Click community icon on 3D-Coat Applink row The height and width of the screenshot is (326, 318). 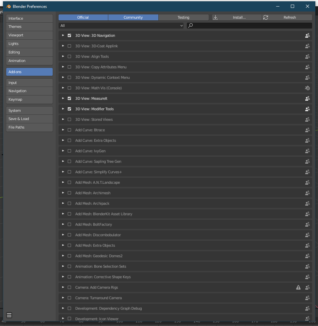308,46
